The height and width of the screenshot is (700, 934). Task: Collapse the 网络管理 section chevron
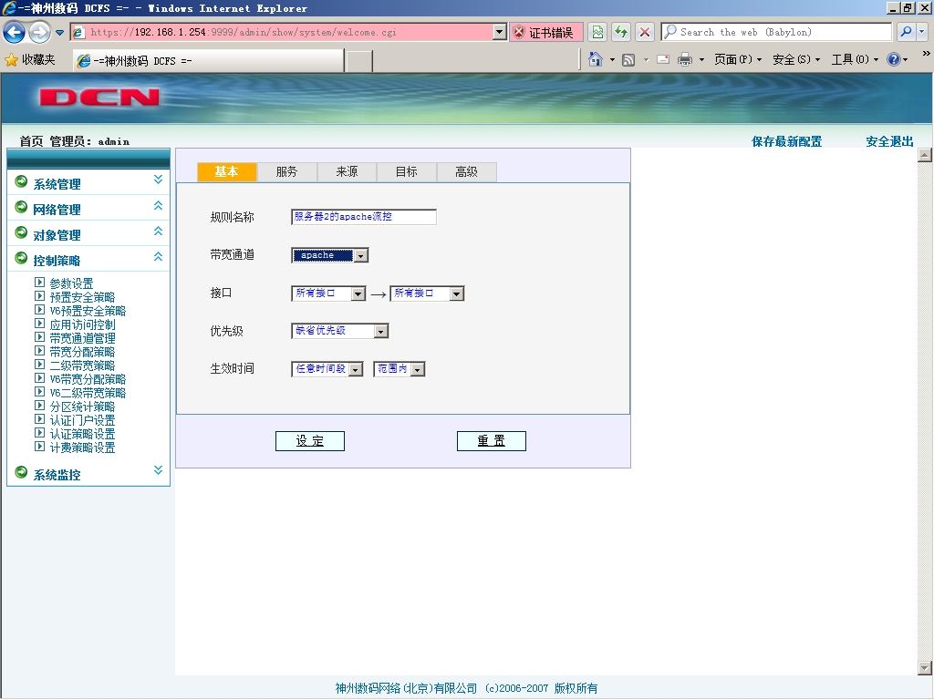pos(158,205)
